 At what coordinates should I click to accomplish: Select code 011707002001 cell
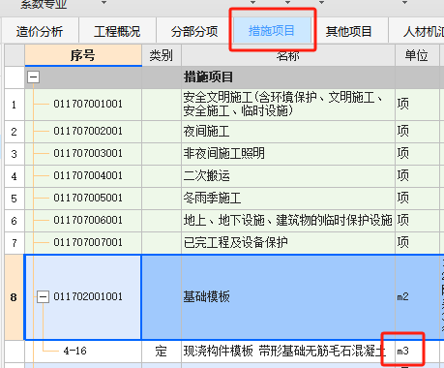coord(83,132)
